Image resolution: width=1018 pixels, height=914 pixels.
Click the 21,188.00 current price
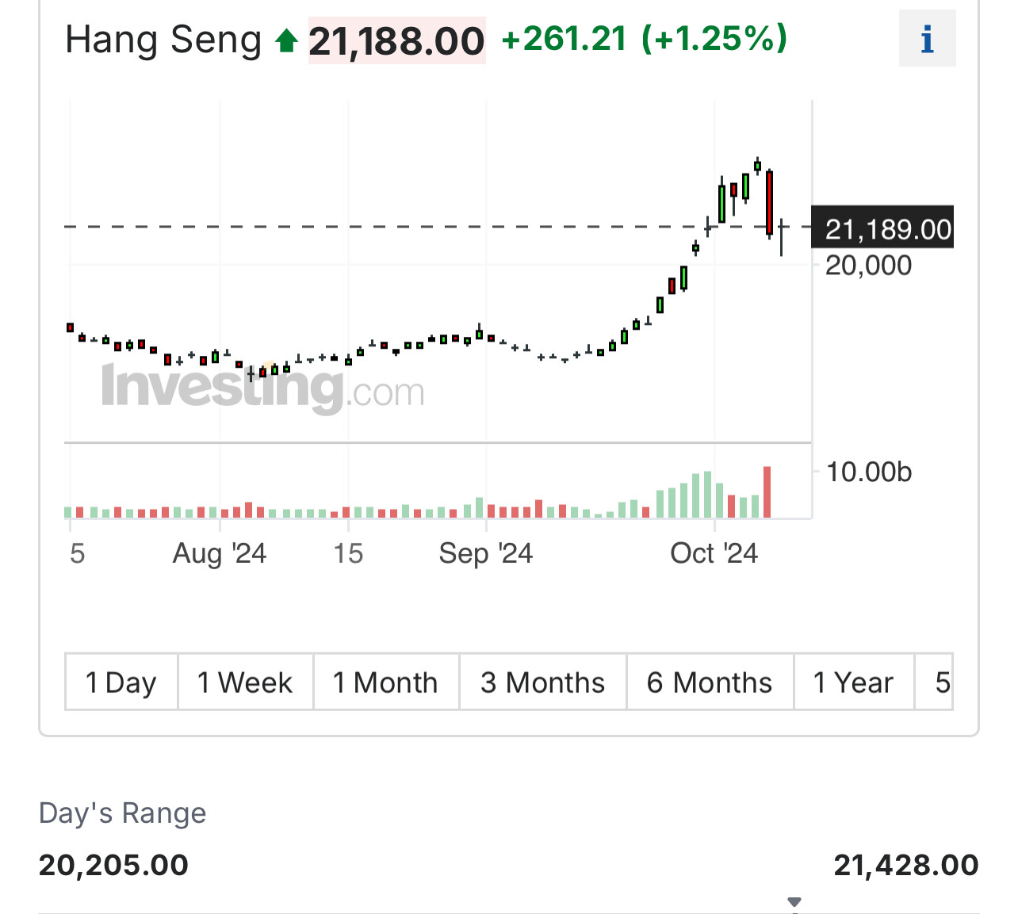click(x=396, y=41)
